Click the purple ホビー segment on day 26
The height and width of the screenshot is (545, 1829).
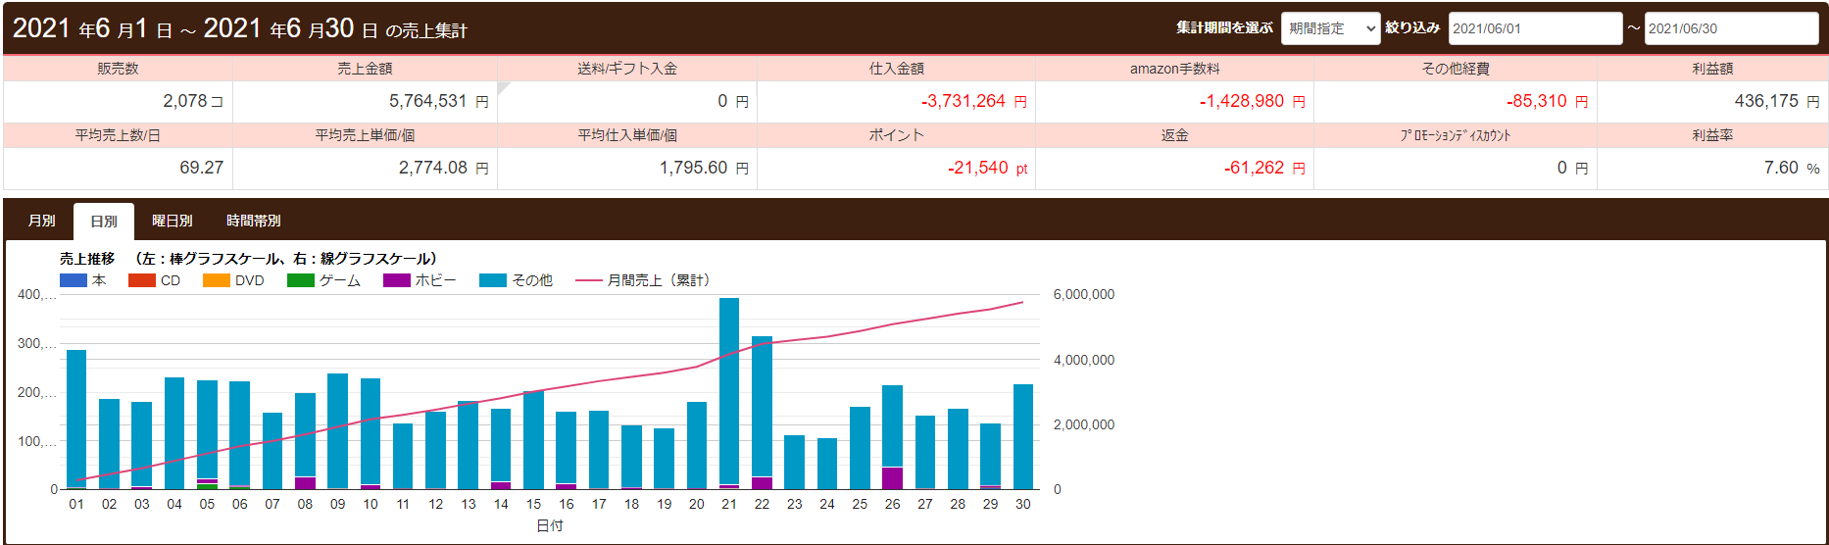tap(892, 478)
